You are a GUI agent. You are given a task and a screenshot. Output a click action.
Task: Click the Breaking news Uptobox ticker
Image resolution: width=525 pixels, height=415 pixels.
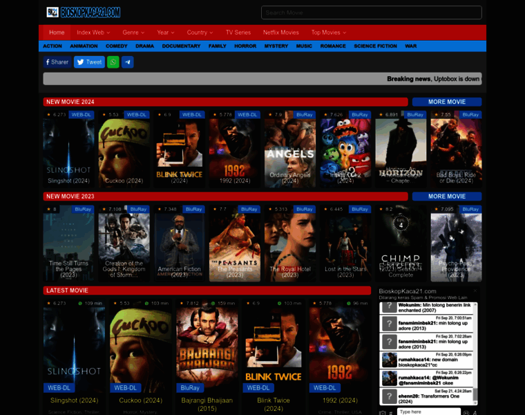point(262,79)
